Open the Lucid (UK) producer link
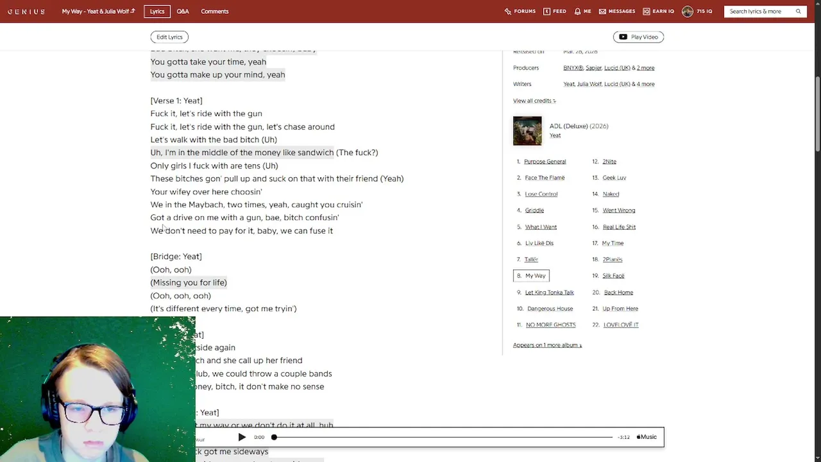 pos(617,68)
